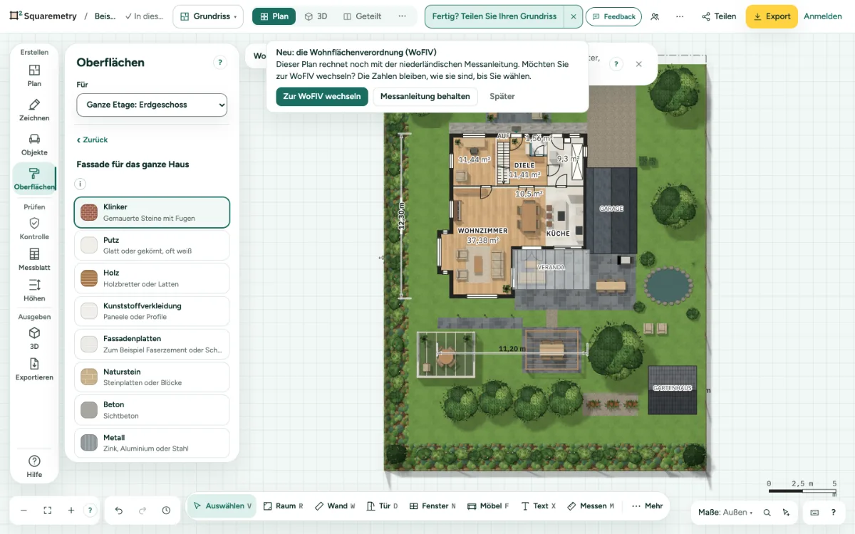Click the collaborators people icon
This screenshot has height=534, width=855.
tap(655, 16)
